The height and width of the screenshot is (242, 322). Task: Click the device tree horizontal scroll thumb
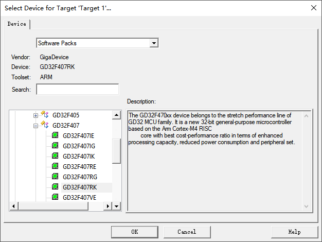53,206
